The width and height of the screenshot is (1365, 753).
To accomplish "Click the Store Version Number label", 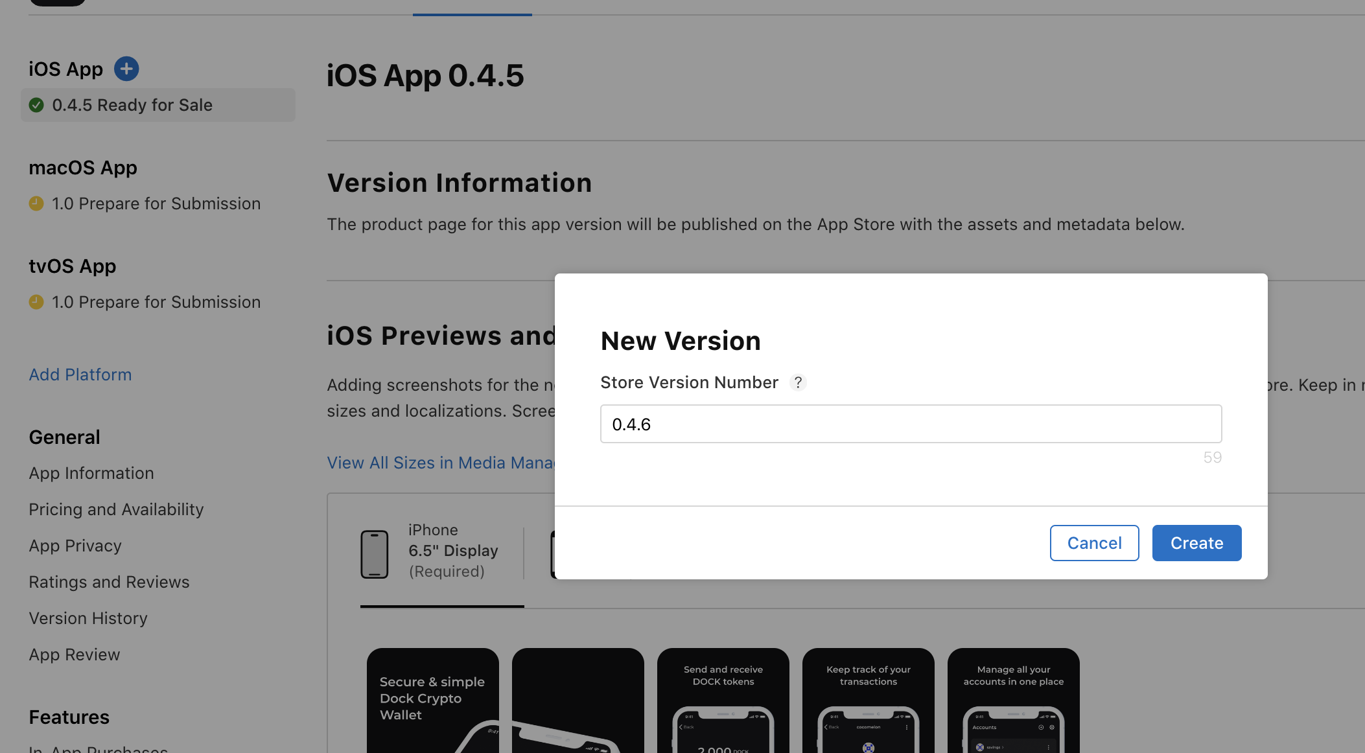I will (x=690, y=382).
